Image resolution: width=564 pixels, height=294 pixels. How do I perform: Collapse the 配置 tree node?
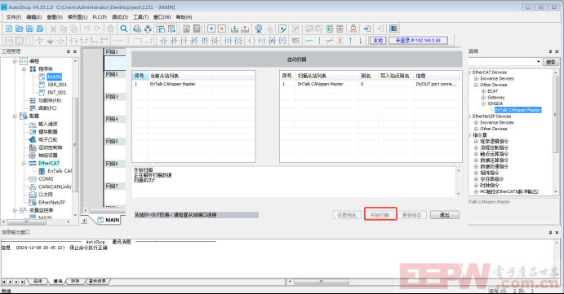tap(16, 116)
